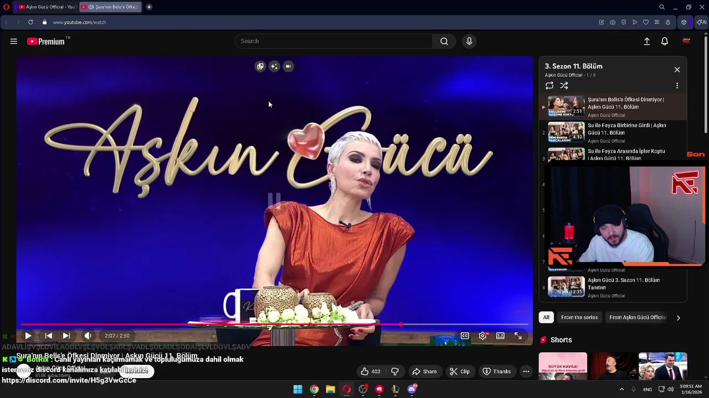Click the www.youtube.com/watch address bar
Viewport: 709px width, 398px height.
[79, 22]
